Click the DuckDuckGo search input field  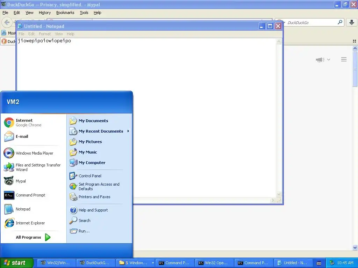click(x=312, y=22)
